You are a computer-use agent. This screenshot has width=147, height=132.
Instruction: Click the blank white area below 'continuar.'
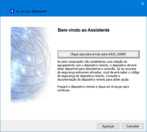tap(98, 102)
